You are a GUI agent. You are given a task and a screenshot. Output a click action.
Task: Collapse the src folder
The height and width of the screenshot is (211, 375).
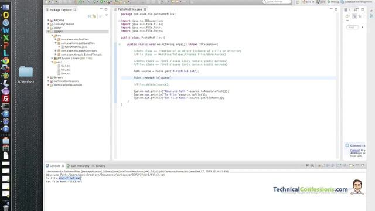[x=52, y=35]
